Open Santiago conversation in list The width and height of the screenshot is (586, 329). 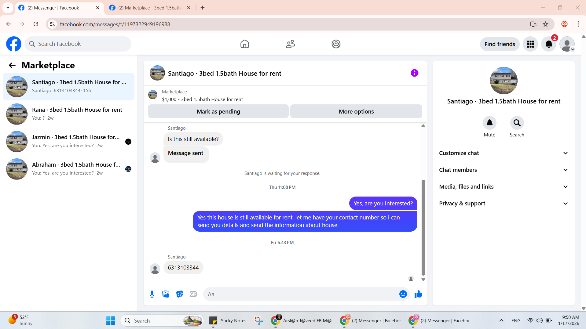pyautogui.click(x=69, y=87)
